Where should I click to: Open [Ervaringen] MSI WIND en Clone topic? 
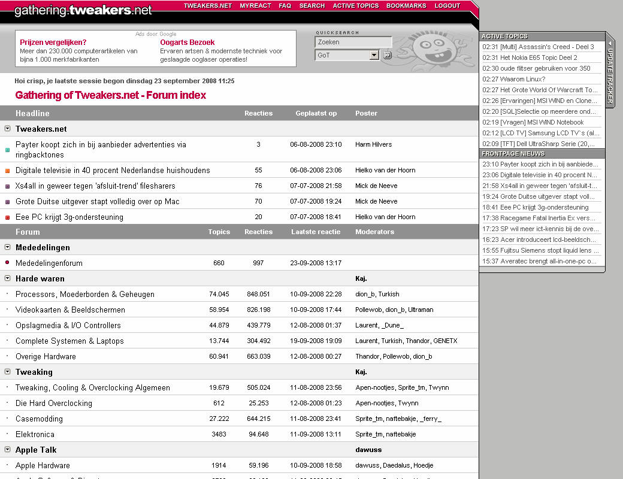540,101
